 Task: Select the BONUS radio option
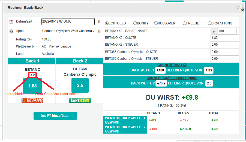pos(135,23)
